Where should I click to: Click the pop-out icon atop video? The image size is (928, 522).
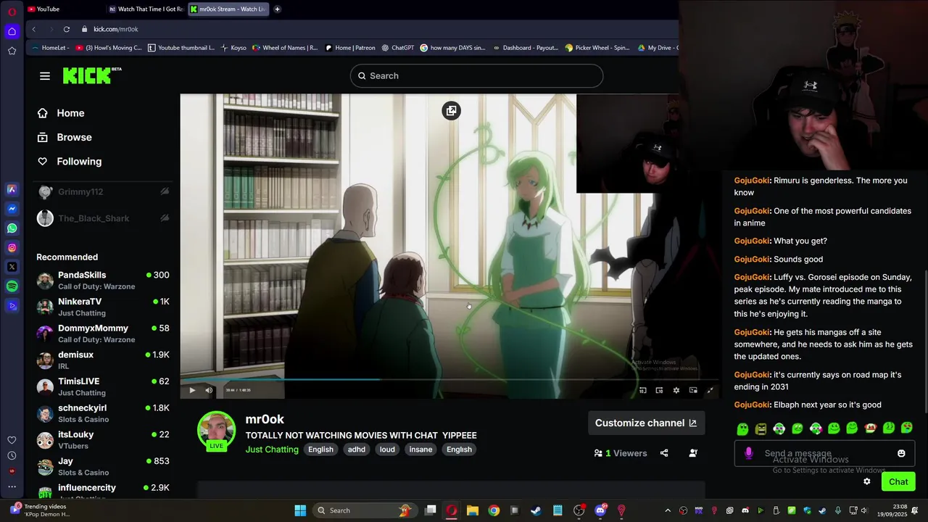tap(451, 111)
